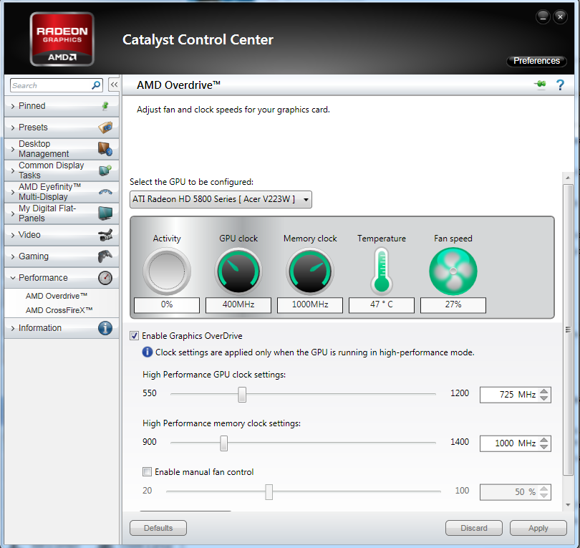580x548 pixels.
Task: Pin this page using the green pushpin icon
Action: tap(541, 85)
